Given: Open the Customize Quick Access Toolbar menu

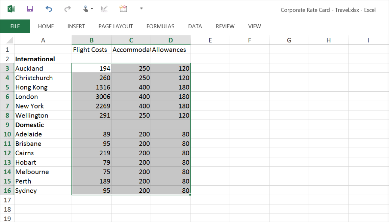Looking at the screenshot, I should 141,9.
